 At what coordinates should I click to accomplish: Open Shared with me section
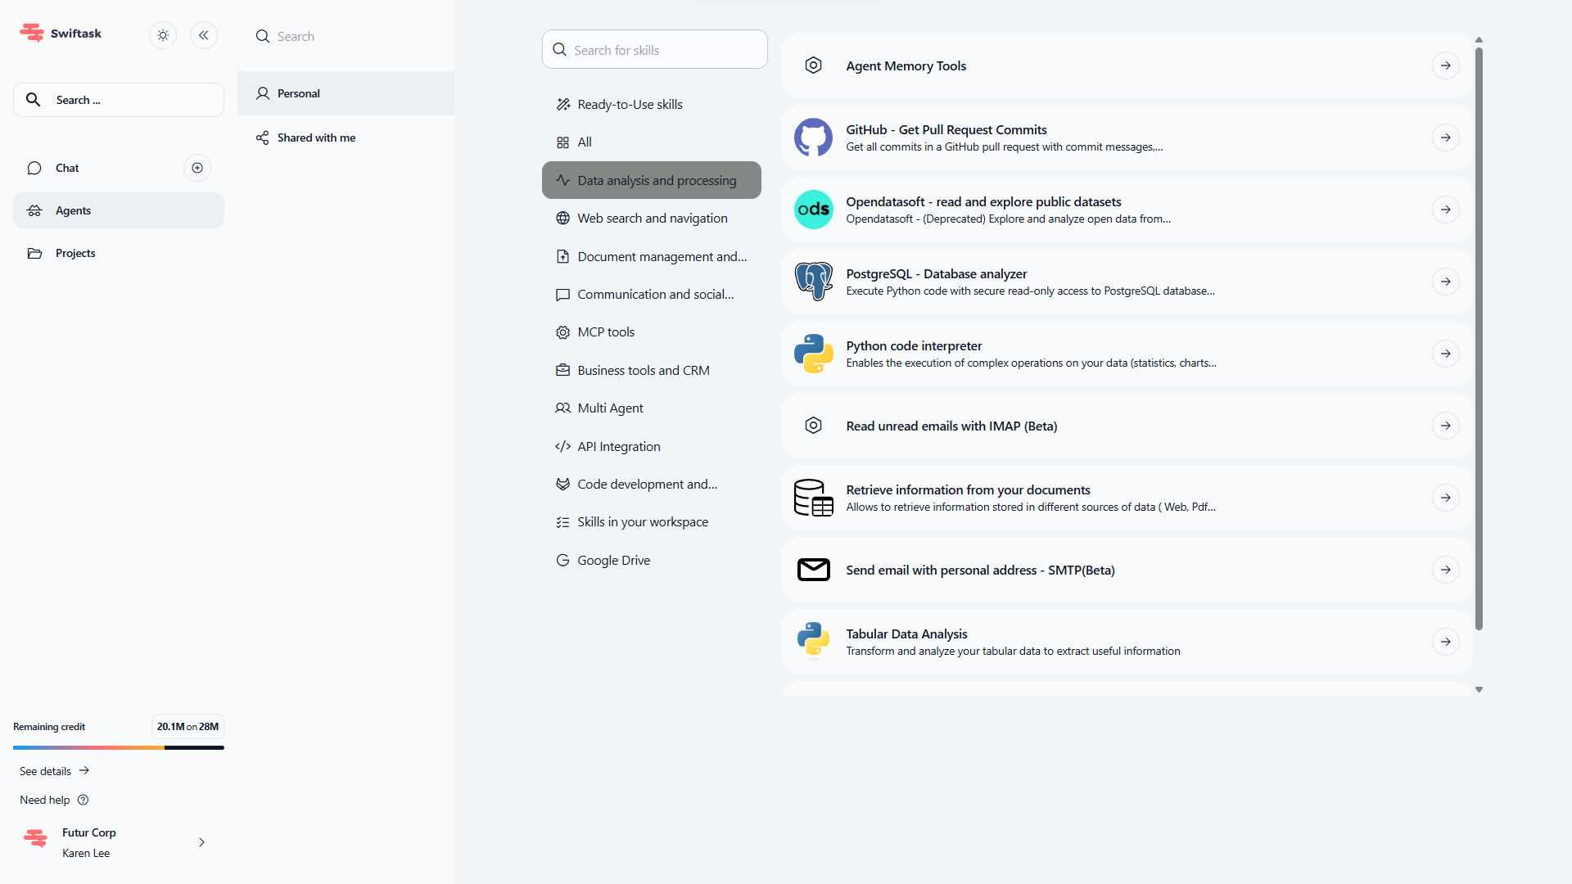pyautogui.click(x=316, y=138)
